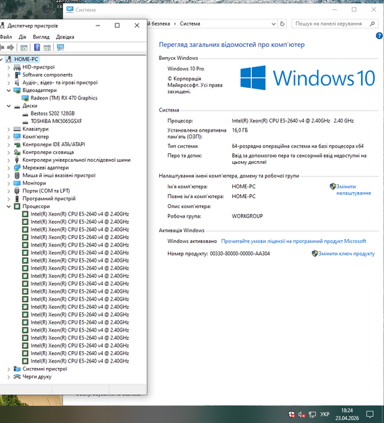
Task: Click the show/hide console tree toolbar icon
Action: coord(23,48)
